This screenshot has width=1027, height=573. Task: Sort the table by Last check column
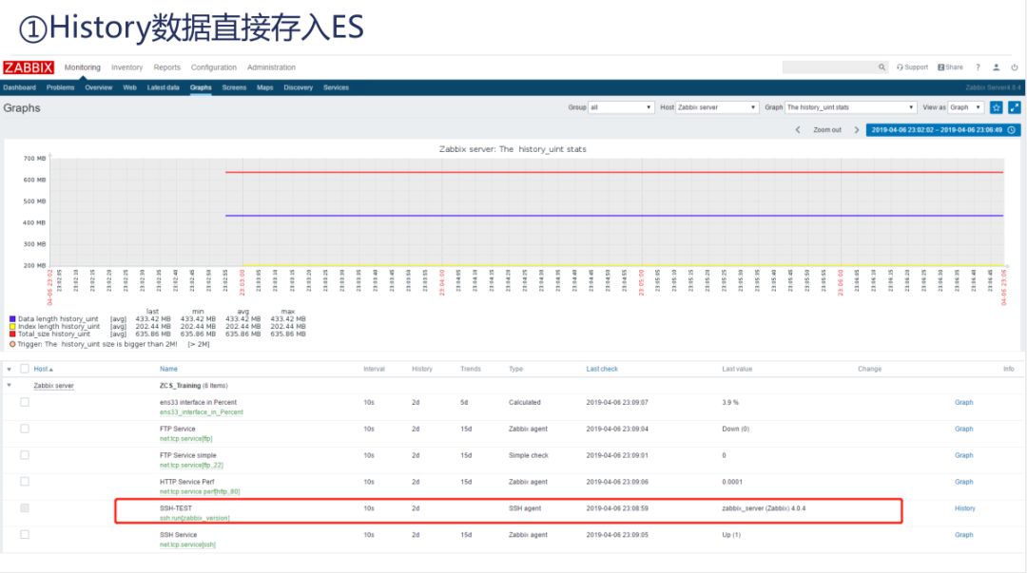click(602, 370)
